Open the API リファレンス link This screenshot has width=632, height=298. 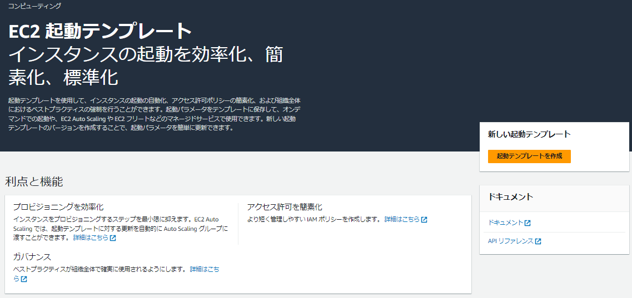pos(511,241)
